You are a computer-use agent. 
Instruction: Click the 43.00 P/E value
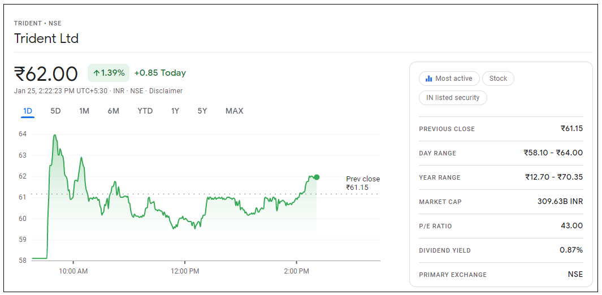571,225
